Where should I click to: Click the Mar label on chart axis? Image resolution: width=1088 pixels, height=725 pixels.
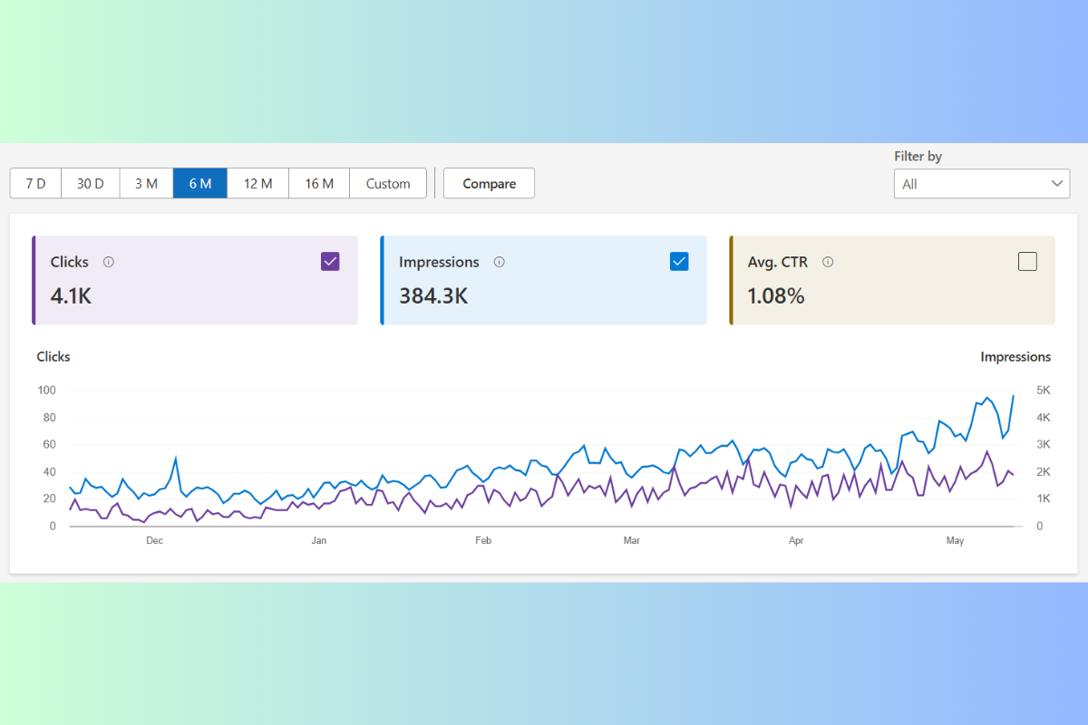click(x=631, y=541)
